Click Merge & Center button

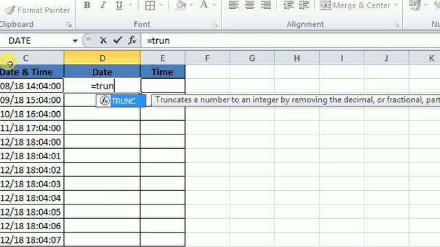pyautogui.click(x=355, y=5)
